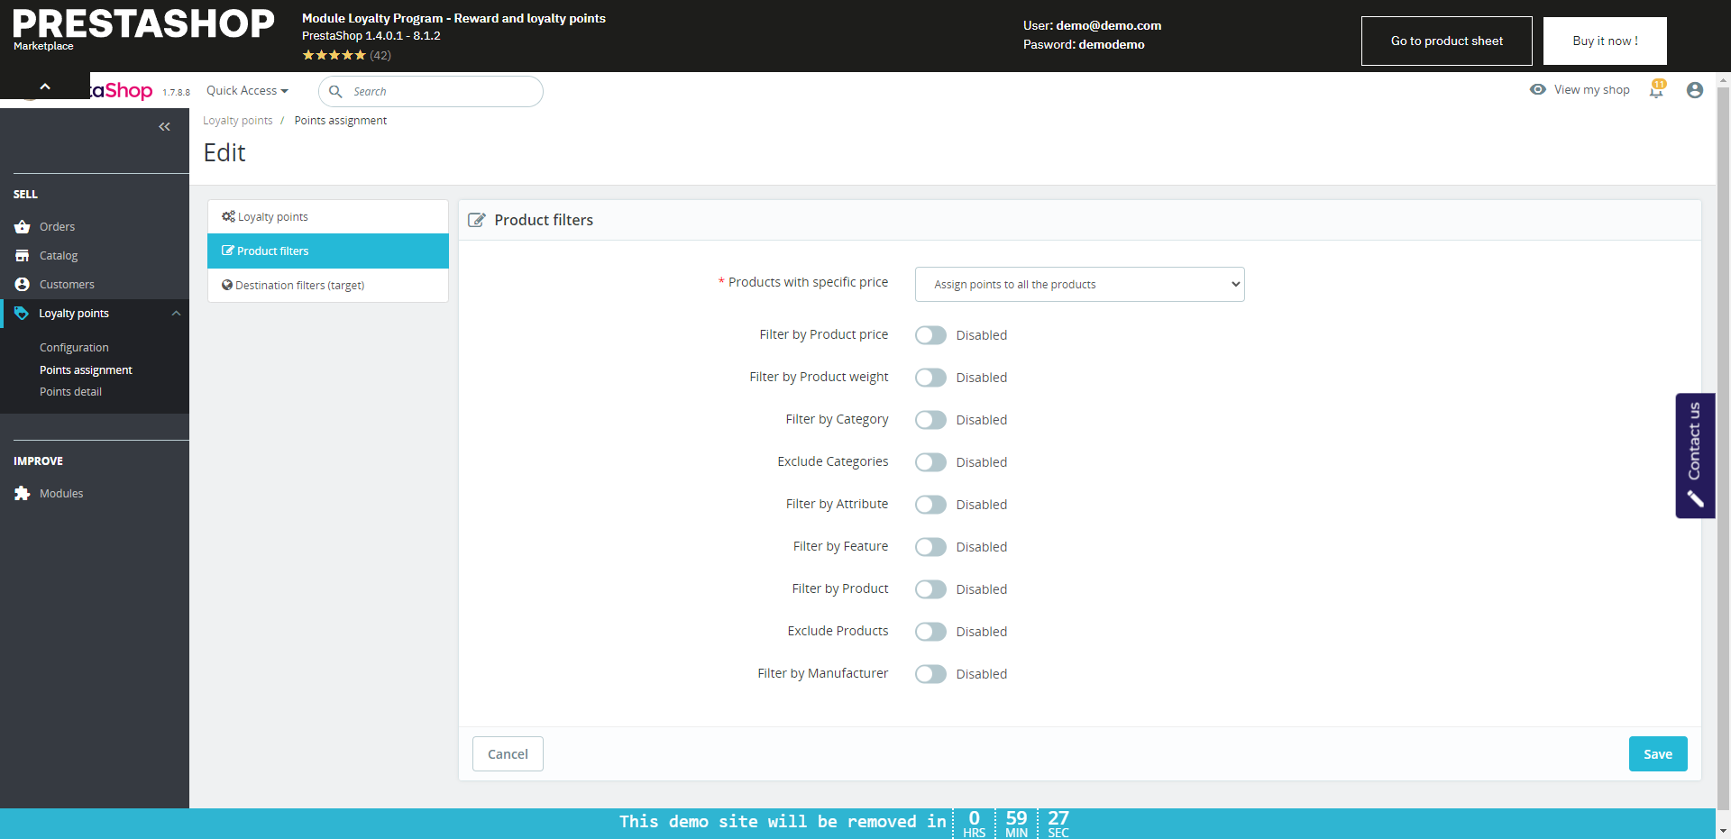Enable Filter by Product toggle

(930, 589)
